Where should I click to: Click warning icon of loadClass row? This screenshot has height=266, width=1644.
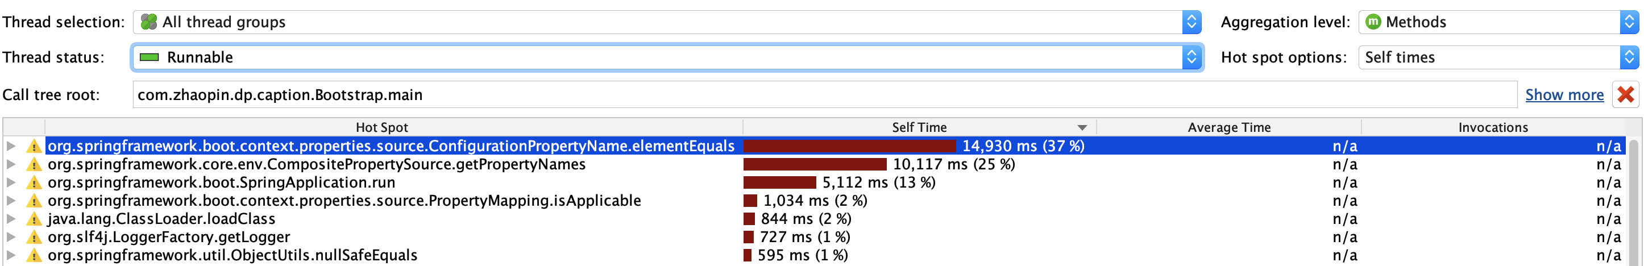pos(34,219)
